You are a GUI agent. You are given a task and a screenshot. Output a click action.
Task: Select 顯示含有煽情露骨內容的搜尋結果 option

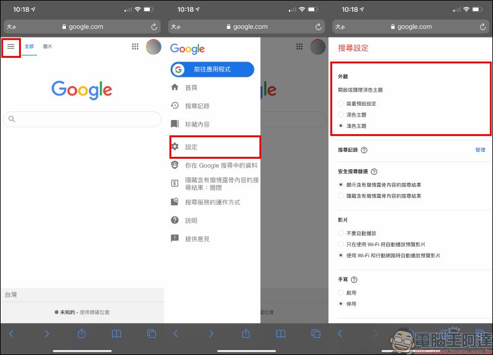point(341,185)
